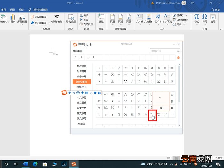Insert 日期和时间 date and time
Viewport: 224px width, 168px height.
coord(180,20)
